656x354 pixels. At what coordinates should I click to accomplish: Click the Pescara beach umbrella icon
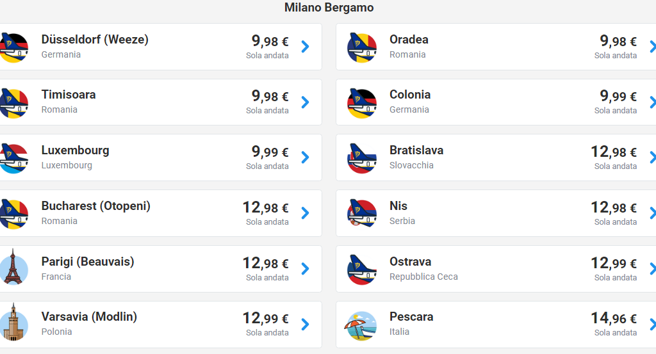[x=362, y=325]
